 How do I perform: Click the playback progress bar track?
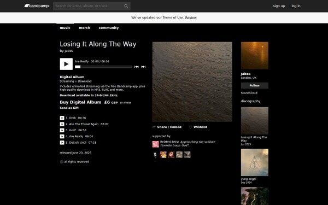103,67
